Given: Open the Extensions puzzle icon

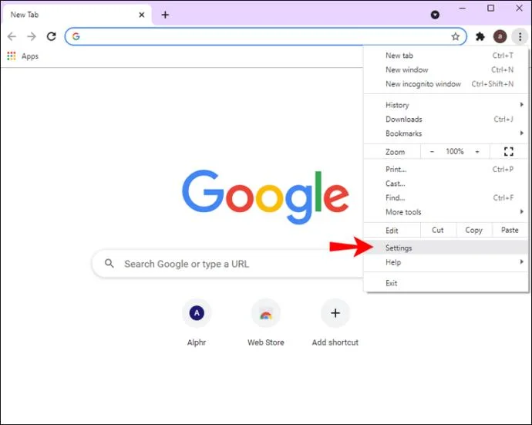Looking at the screenshot, I should [x=480, y=36].
